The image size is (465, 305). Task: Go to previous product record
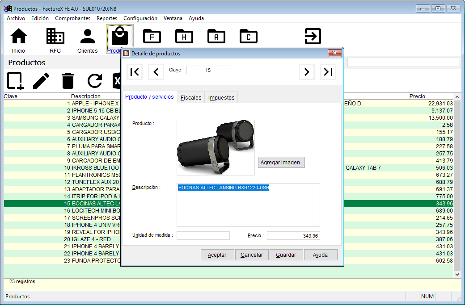pos(156,71)
